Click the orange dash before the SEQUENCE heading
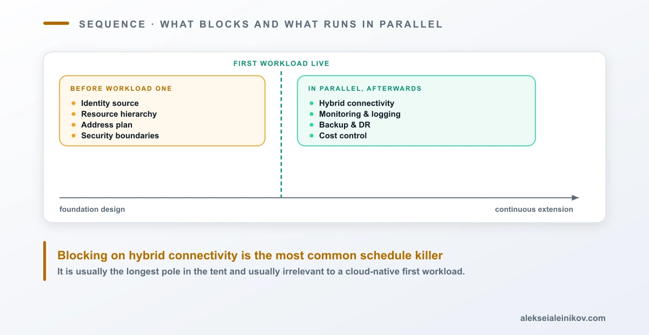The image size is (649, 335). tap(56, 23)
